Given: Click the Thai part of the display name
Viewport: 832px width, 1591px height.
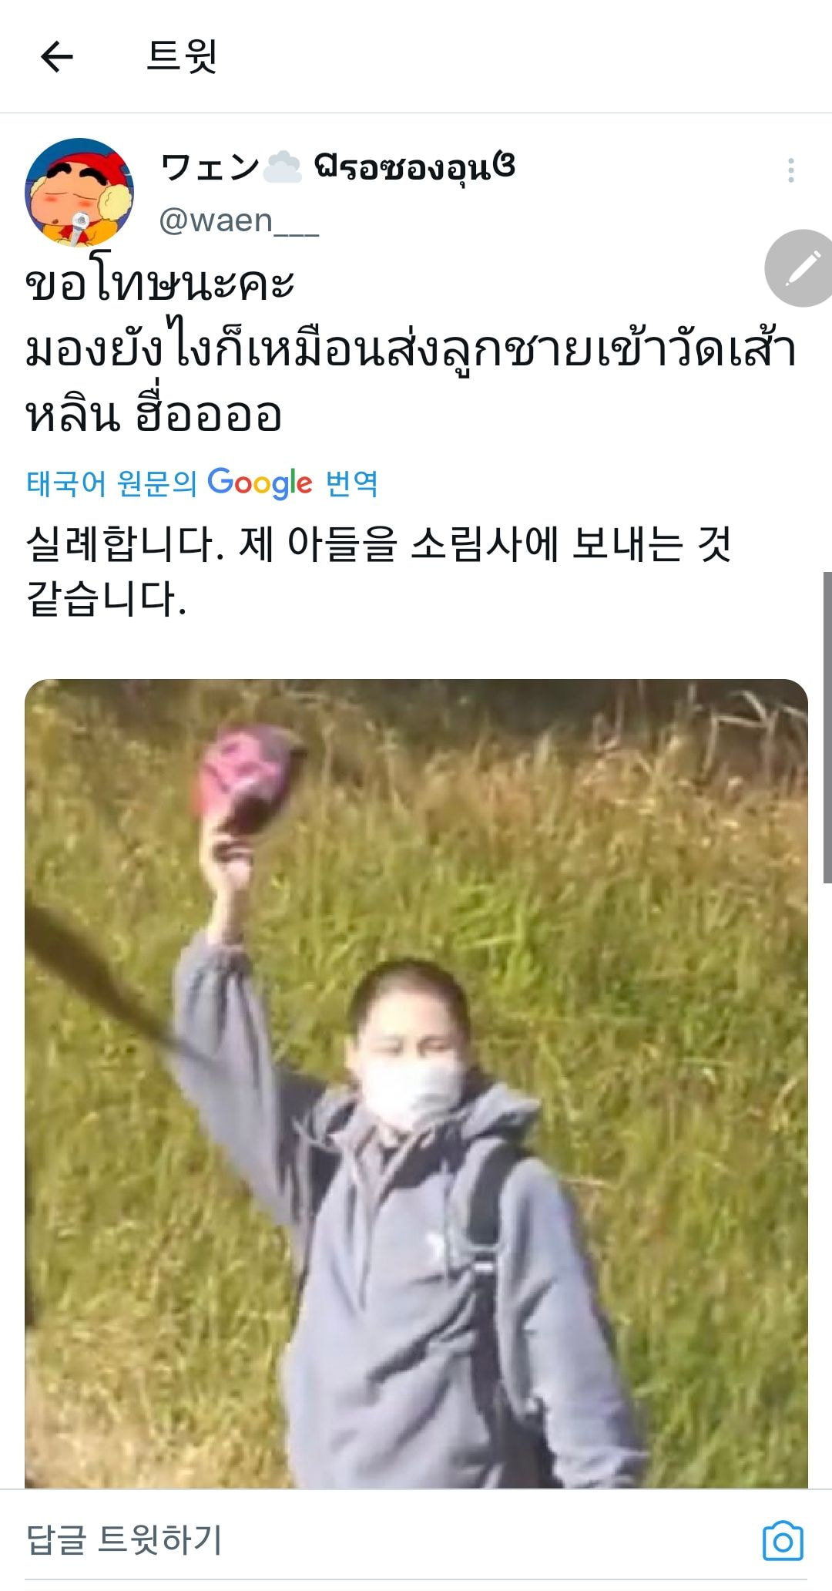Looking at the screenshot, I should (x=414, y=167).
